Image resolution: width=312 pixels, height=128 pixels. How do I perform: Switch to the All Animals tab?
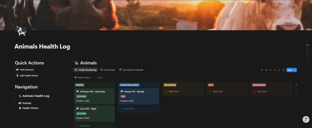[x=108, y=70]
